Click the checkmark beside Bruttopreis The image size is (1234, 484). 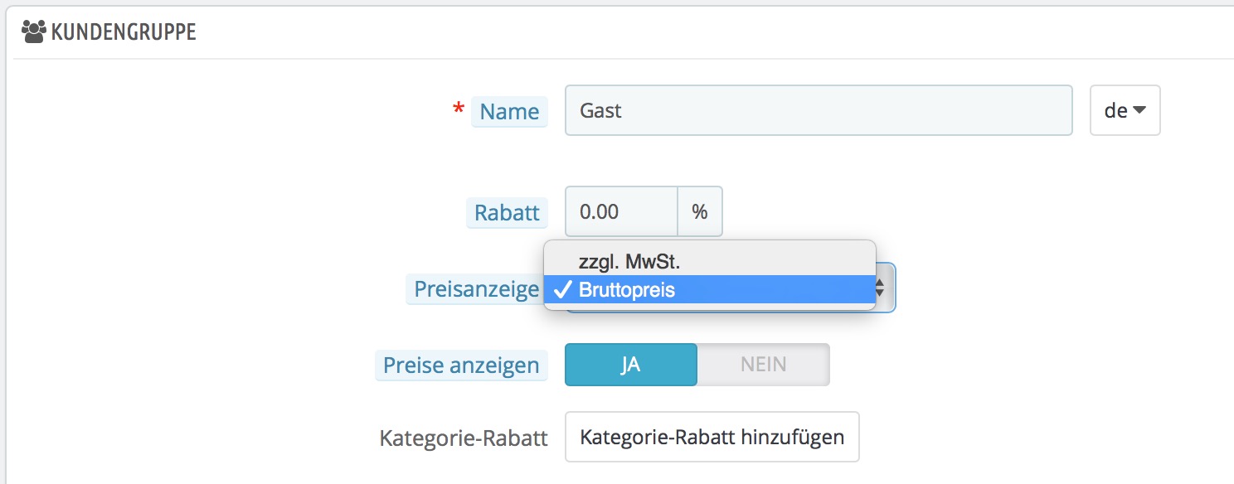pyautogui.click(x=562, y=291)
